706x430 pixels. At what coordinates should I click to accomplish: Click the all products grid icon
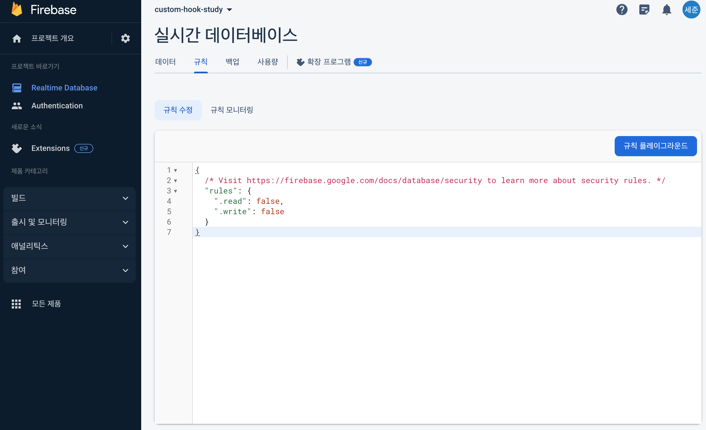pos(16,304)
